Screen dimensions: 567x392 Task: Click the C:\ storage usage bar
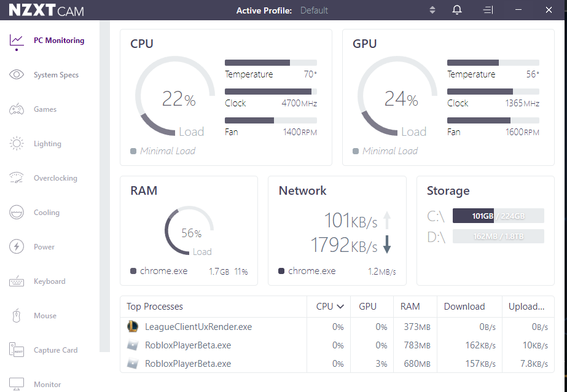498,216
